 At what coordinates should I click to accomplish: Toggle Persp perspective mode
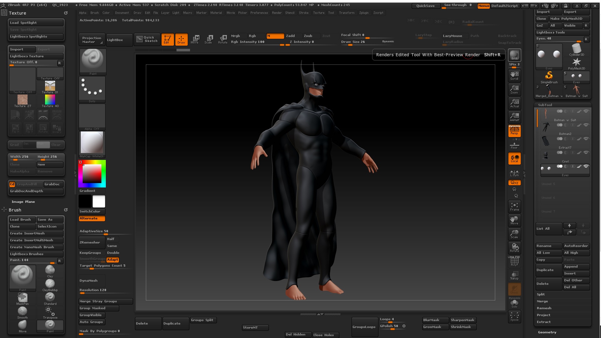coord(514,131)
